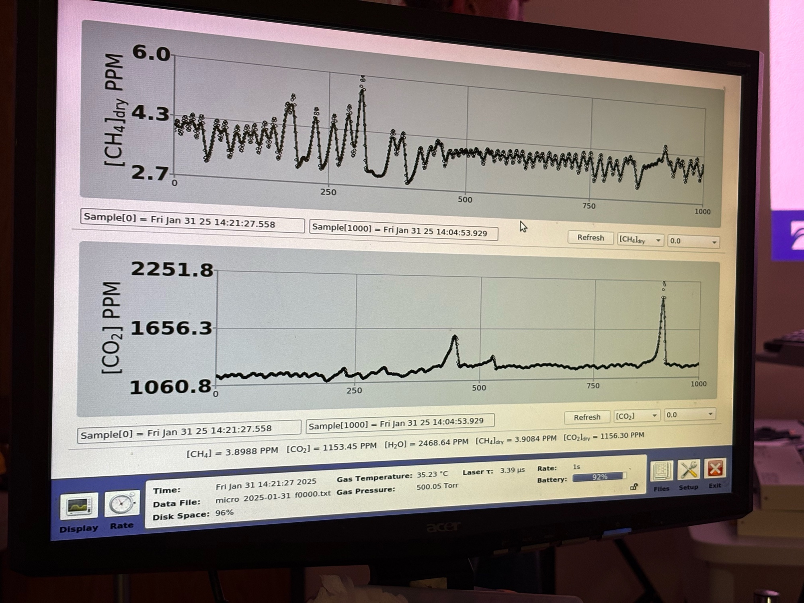This screenshot has height=603, width=804.
Task: Click the tallest CO2 peak on chart
Action: [x=663, y=297]
